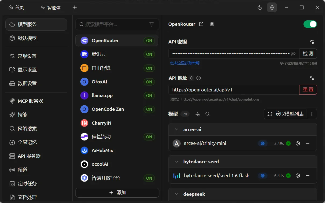Viewport: 325px width, 203px height.
Task: Click help icon beside API 地址
Action: tap(199, 78)
